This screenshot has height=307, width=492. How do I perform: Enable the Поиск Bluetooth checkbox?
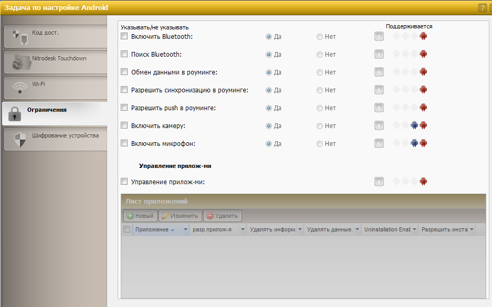coord(124,54)
